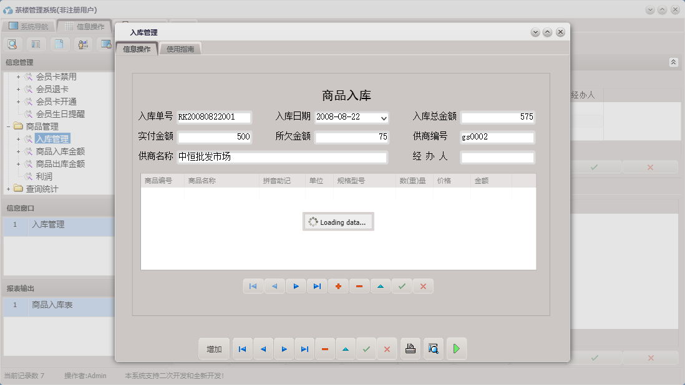Image resolution: width=685 pixels, height=385 pixels.
Task: Open print preview from the bottom toolbar
Action: tap(433, 349)
